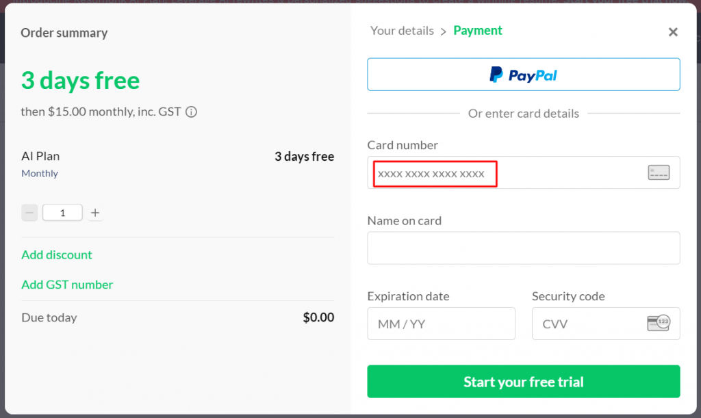Increase quantity with the plus button

coord(95,213)
